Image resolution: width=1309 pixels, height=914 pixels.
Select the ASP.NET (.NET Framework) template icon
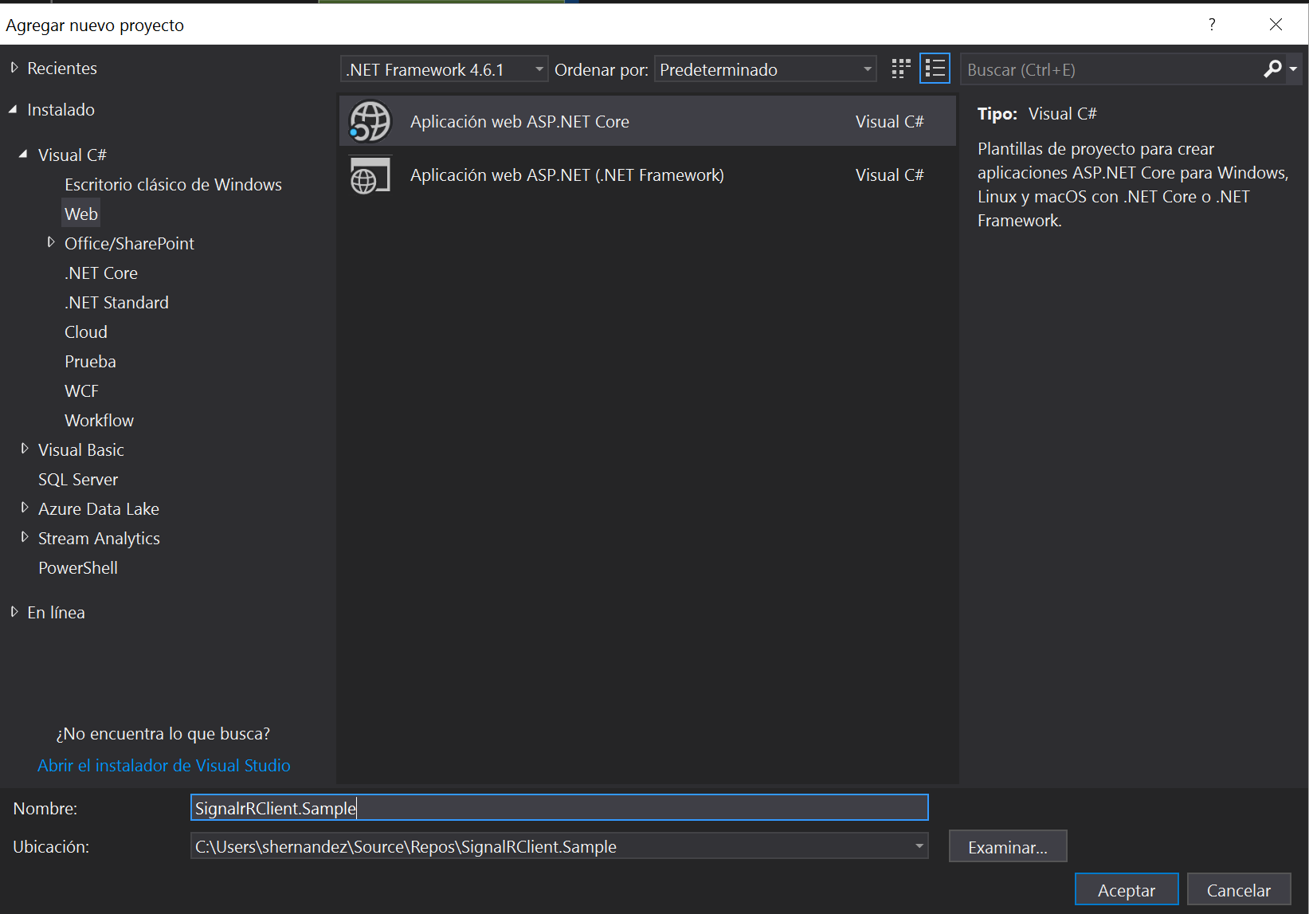click(370, 175)
